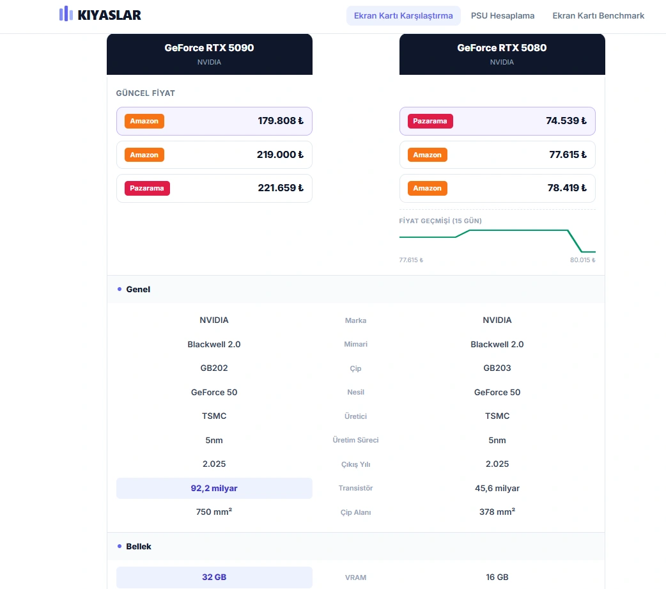This screenshot has height=589, width=666.
Task: Open the Pazarama 74.539 ₺ price offer
Action: [x=497, y=121]
